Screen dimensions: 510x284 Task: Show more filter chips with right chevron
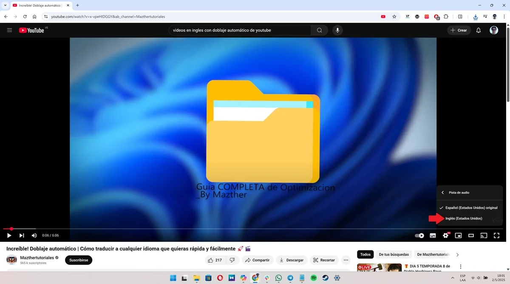pyautogui.click(x=457, y=255)
